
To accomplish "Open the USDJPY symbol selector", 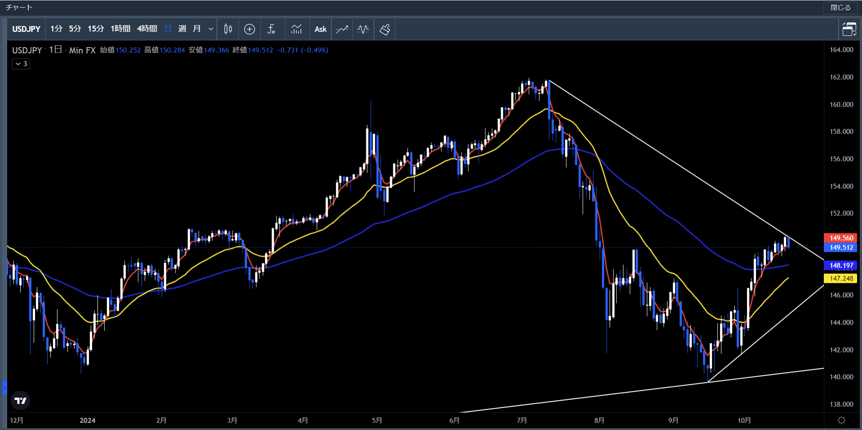I will [x=26, y=29].
